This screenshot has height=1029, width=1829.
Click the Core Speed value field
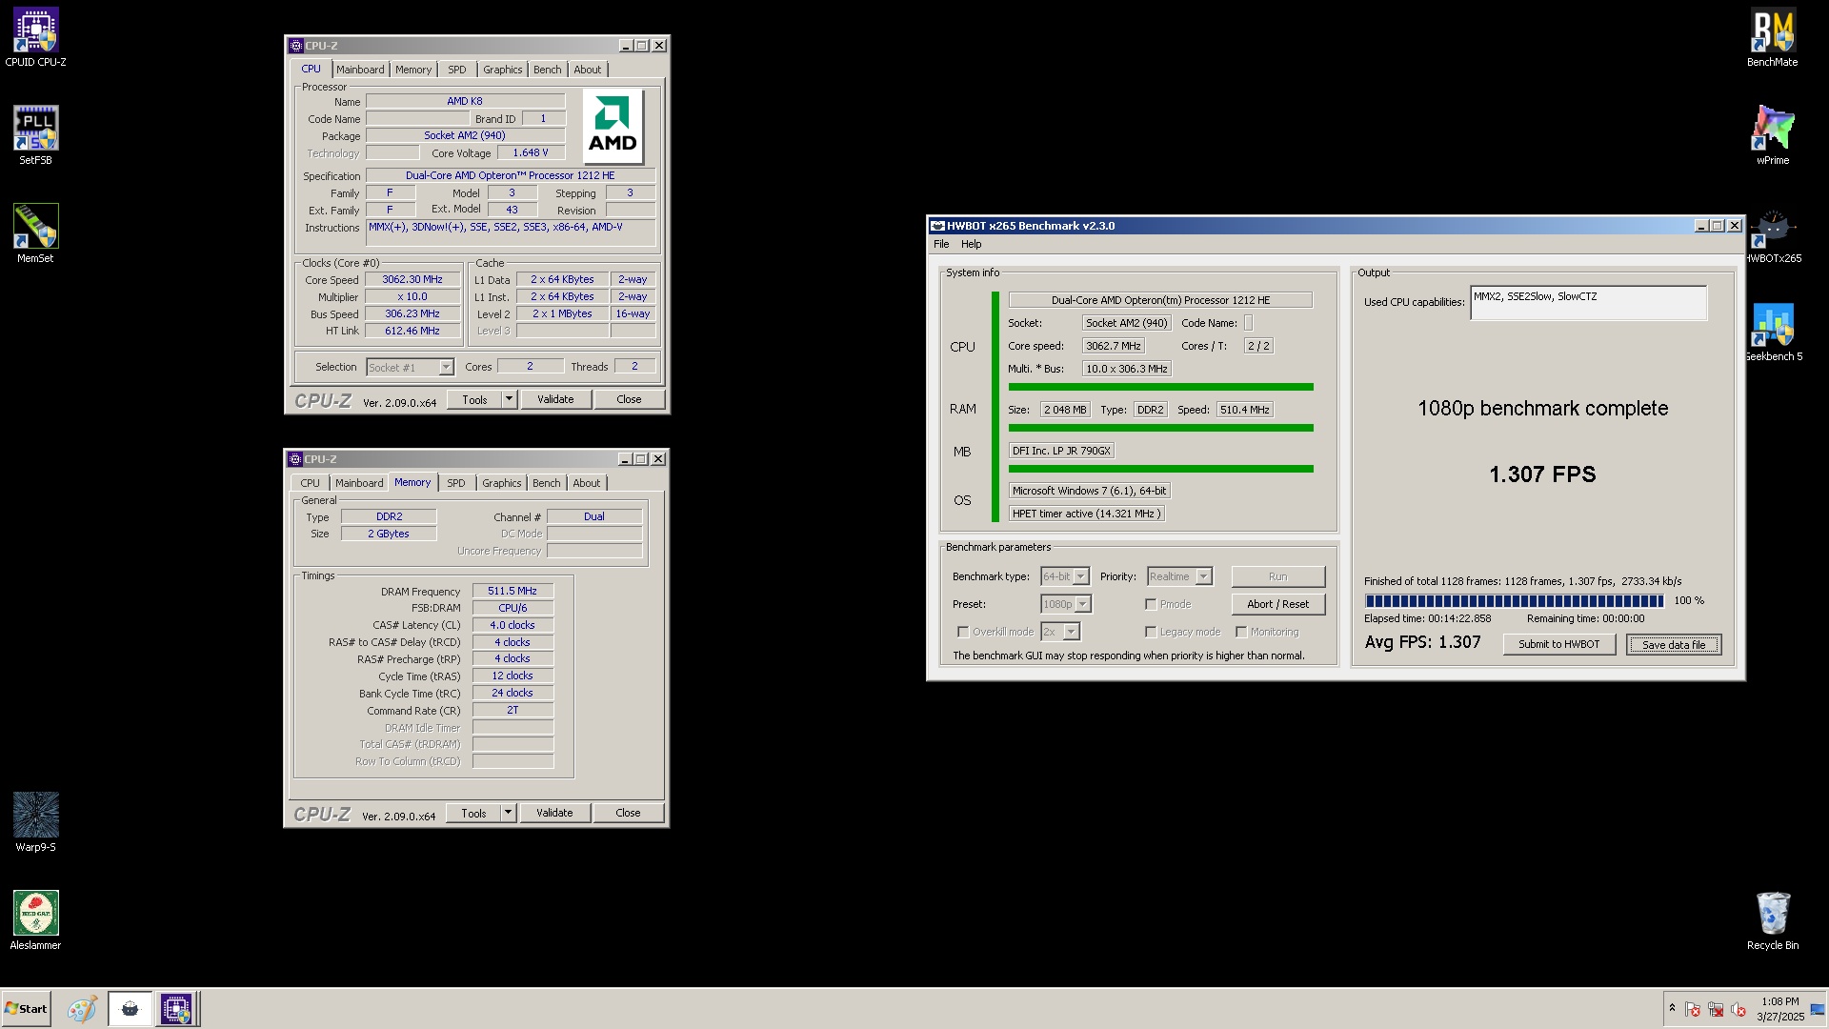pyautogui.click(x=412, y=279)
